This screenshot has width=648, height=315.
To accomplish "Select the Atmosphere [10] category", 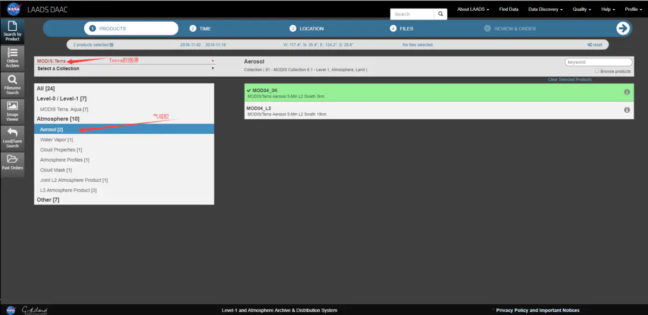I will pyautogui.click(x=58, y=119).
